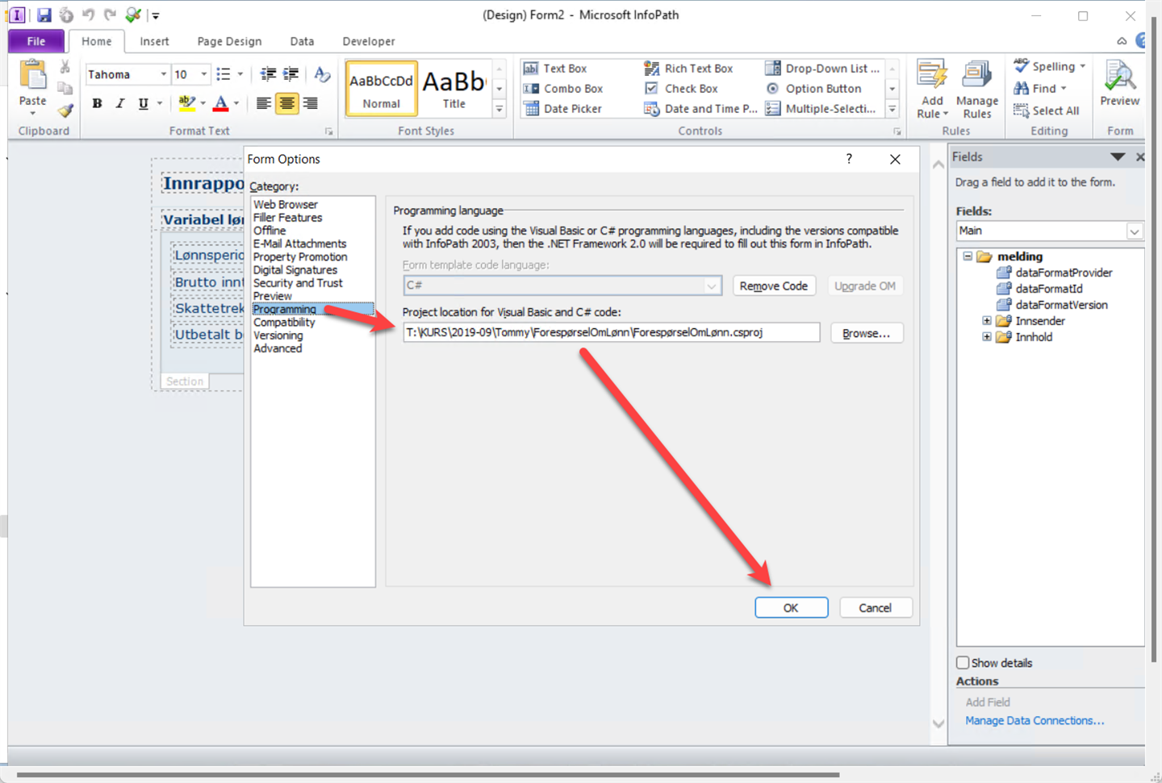
Task: Click the Save icon in quick access toolbar
Action: 44,15
